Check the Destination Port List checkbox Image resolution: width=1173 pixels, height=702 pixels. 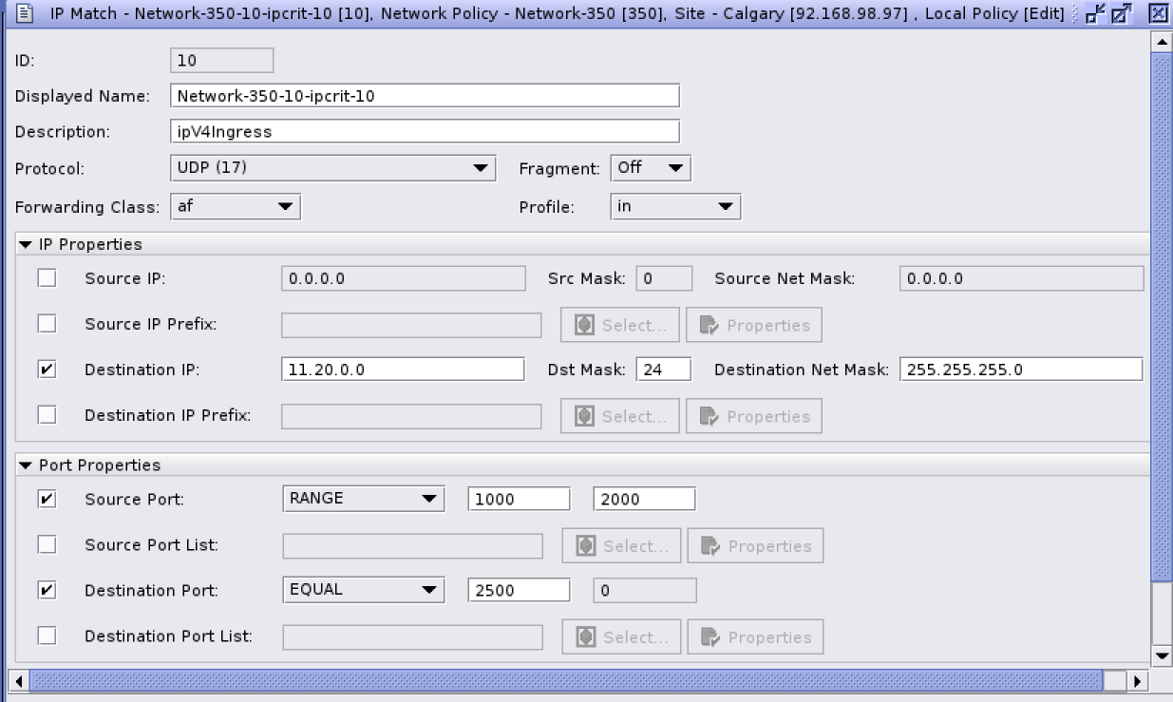click(47, 636)
